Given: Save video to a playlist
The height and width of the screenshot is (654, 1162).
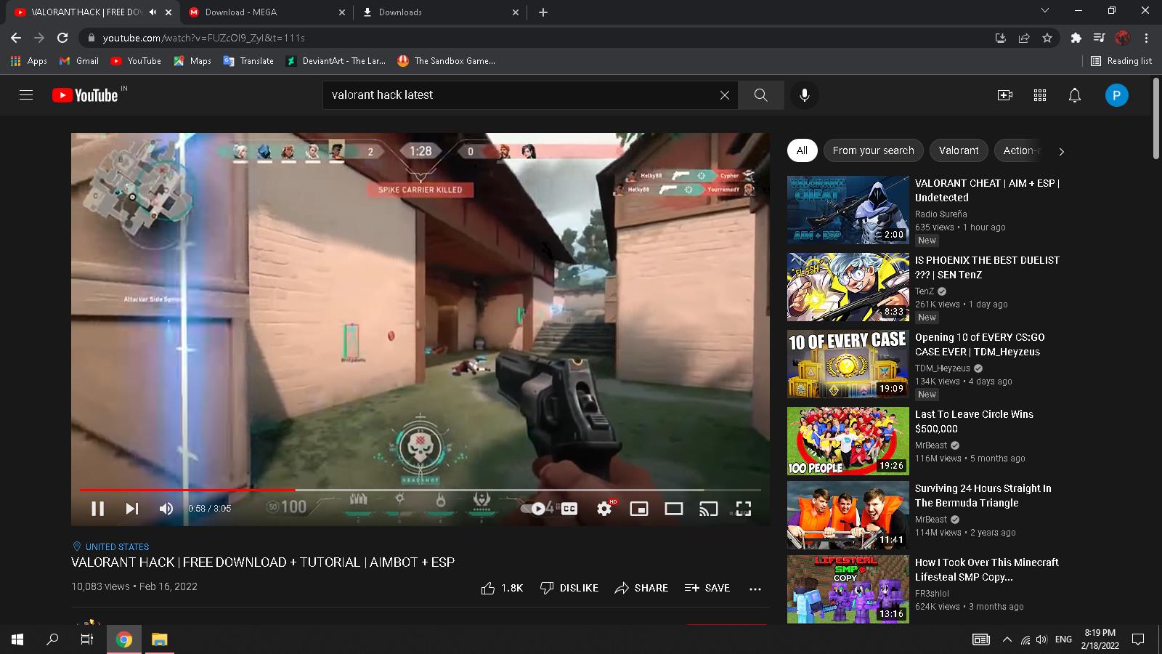Looking at the screenshot, I should click(x=707, y=588).
